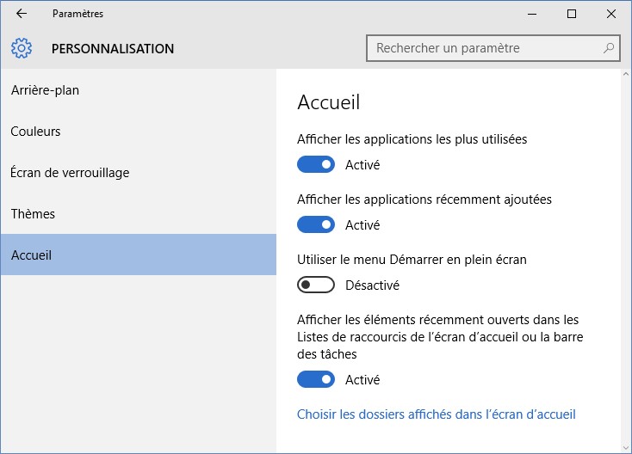This screenshot has width=632, height=454.
Task: Click the 'Paramètres' window title text
Action: (x=77, y=14)
